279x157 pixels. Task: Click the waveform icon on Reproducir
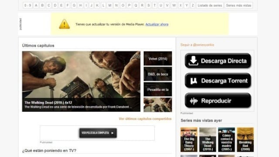point(194,101)
